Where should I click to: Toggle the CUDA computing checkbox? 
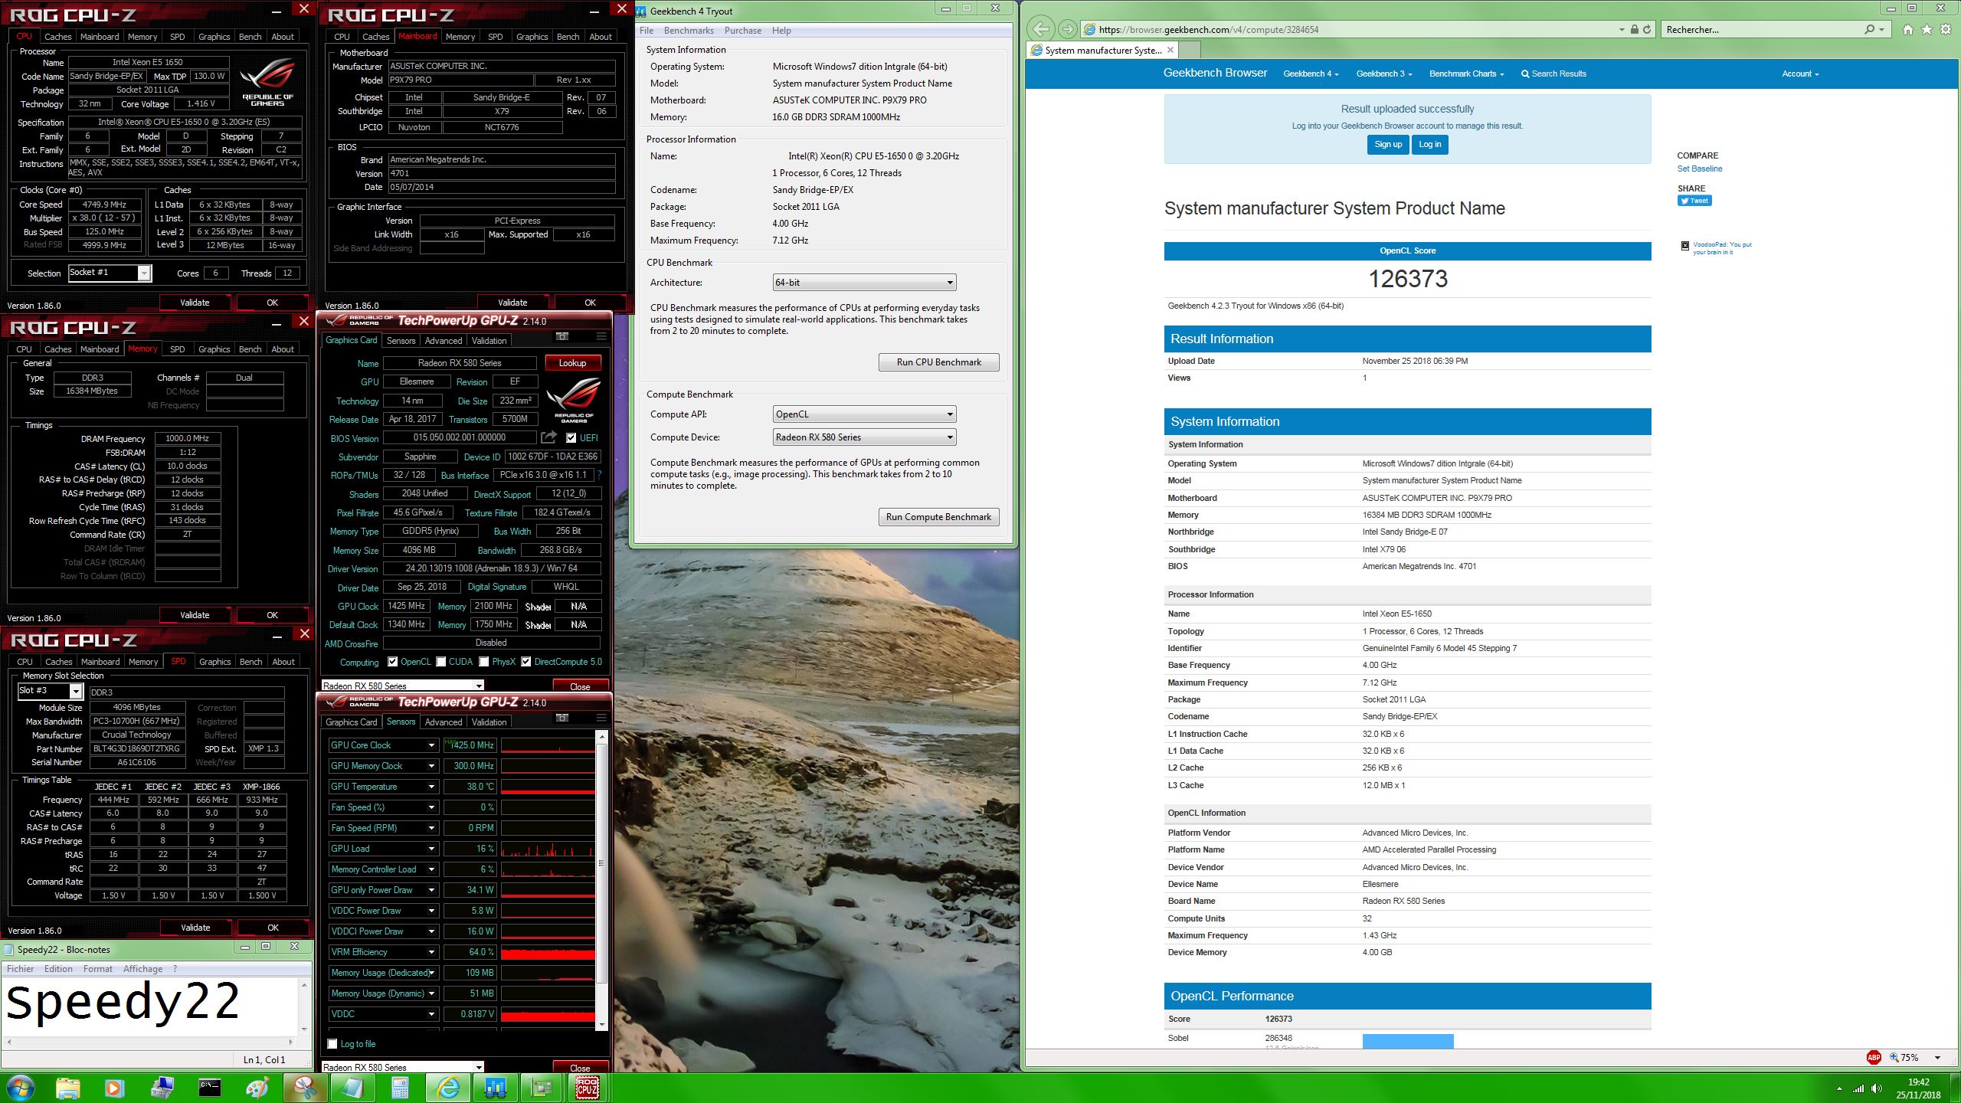click(440, 662)
